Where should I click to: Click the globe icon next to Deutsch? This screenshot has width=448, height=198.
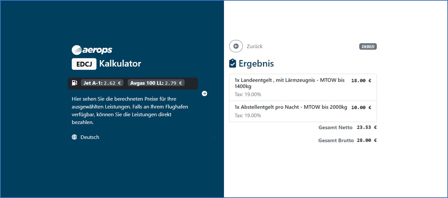click(x=74, y=137)
